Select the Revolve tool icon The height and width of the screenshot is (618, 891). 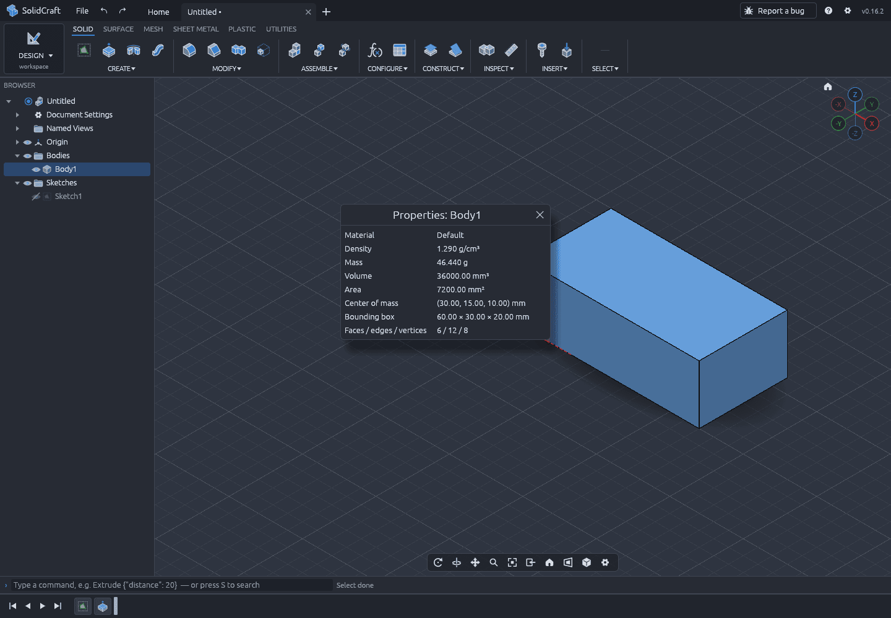click(x=134, y=51)
